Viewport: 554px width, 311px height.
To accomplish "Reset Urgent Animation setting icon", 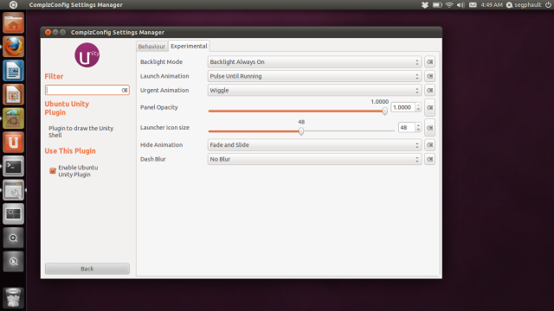I will tap(429, 90).
